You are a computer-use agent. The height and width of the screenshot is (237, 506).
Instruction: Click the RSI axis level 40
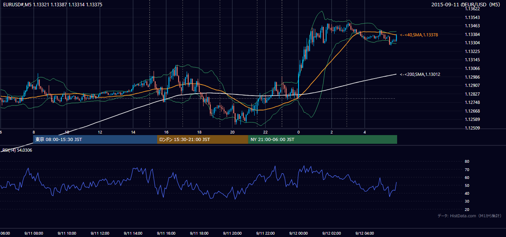[x=467, y=193]
